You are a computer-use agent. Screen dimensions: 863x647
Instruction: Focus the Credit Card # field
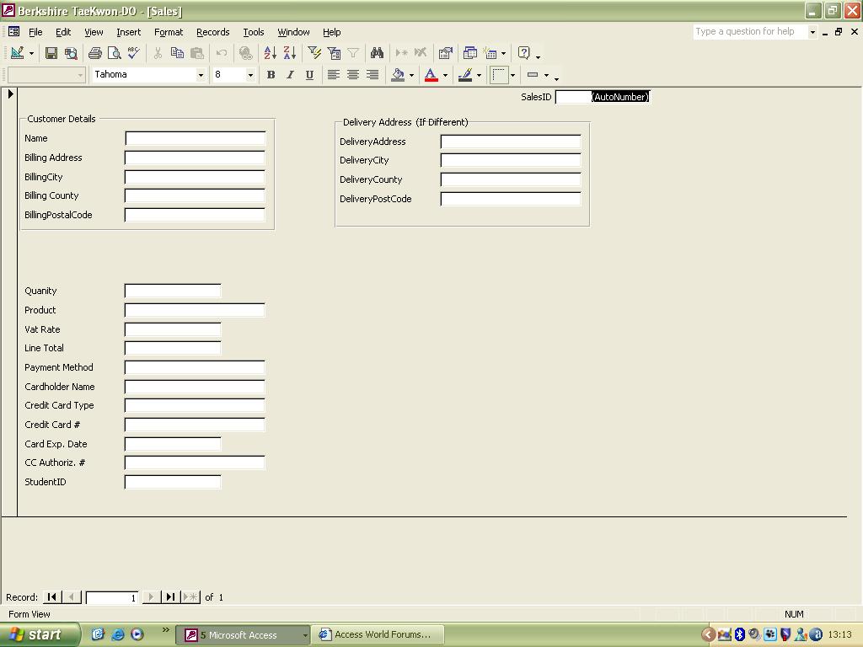click(x=195, y=425)
